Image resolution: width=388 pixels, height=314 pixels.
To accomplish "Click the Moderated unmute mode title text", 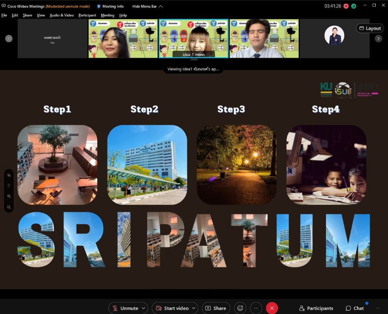I will [67, 6].
